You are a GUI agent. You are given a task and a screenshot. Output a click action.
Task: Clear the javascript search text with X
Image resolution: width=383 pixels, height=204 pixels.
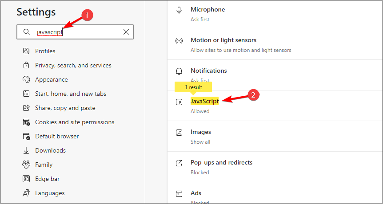[126, 32]
